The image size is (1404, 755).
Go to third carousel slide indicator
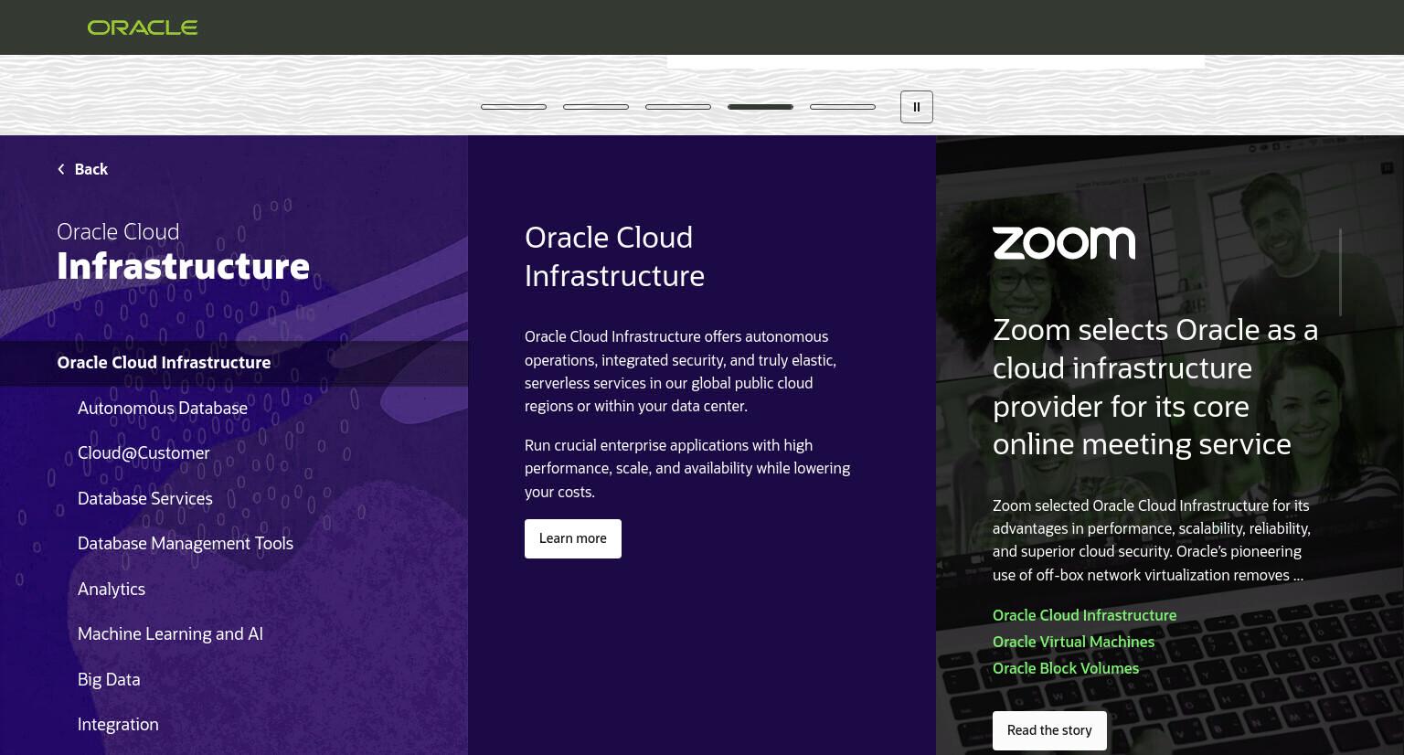pos(678,107)
